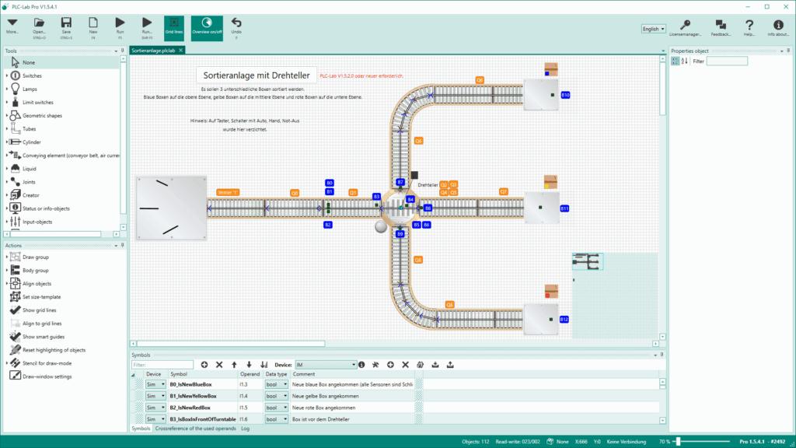Show device info icon next to IM

coord(361,365)
